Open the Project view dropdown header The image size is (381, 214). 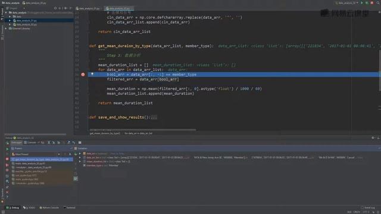pos(16,8)
